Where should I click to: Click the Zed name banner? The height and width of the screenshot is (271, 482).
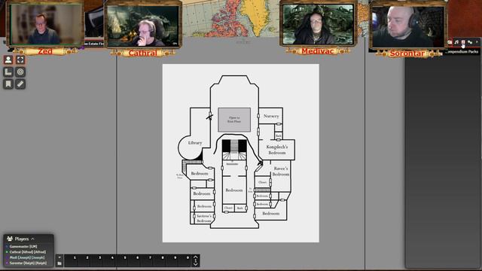coord(45,51)
